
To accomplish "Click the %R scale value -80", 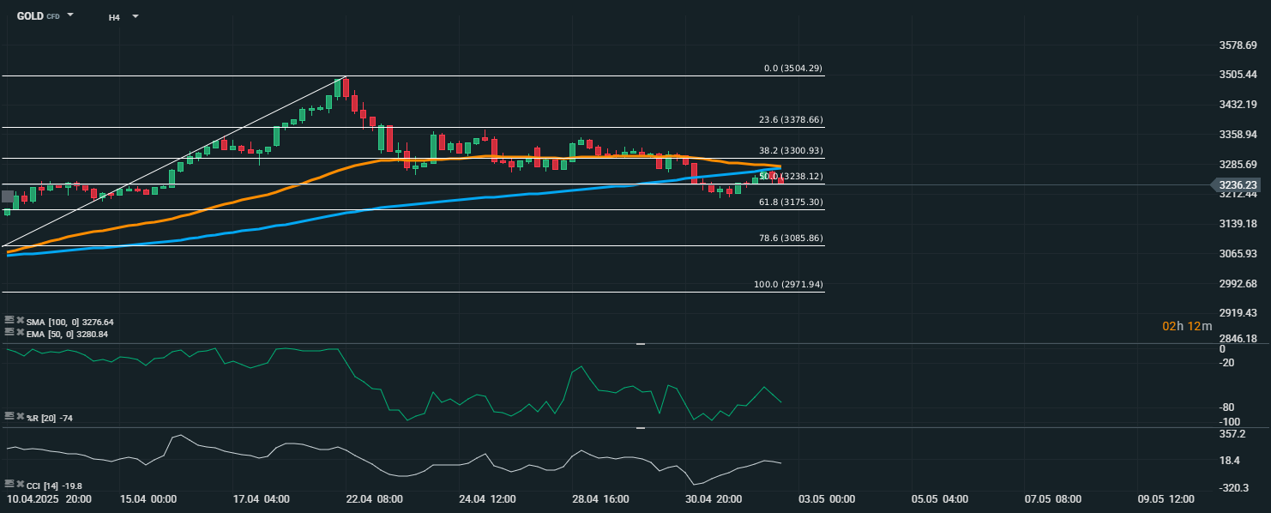I will [1226, 407].
